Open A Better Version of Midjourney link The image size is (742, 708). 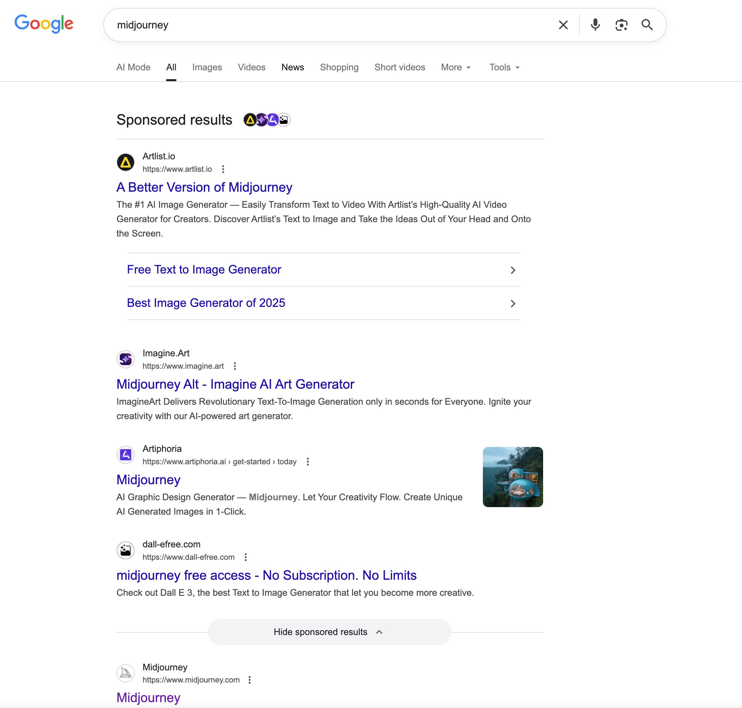204,187
